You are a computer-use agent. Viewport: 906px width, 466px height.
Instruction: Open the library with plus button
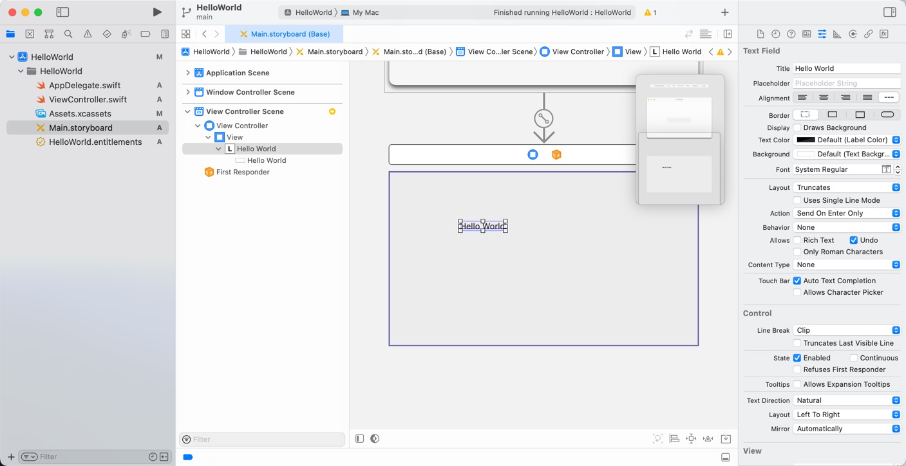coord(725,12)
